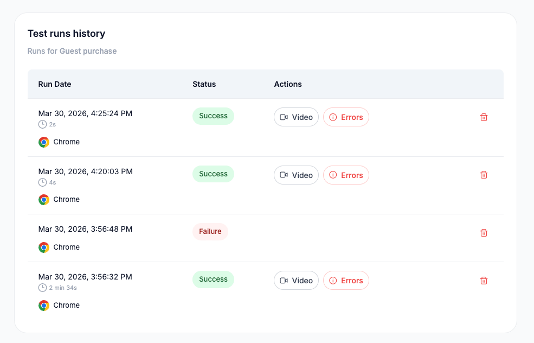Click the Run Date column header

55,84
